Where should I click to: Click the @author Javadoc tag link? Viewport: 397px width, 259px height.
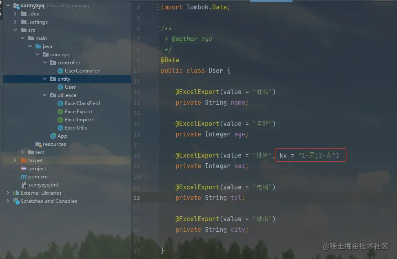[184, 39]
